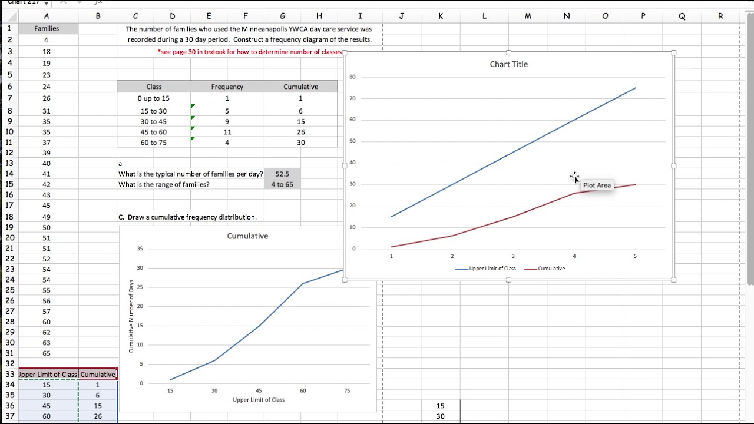Select the '0 up to 15' class cell
Image resolution: width=754 pixels, height=424 pixels.
click(x=154, y=98)
